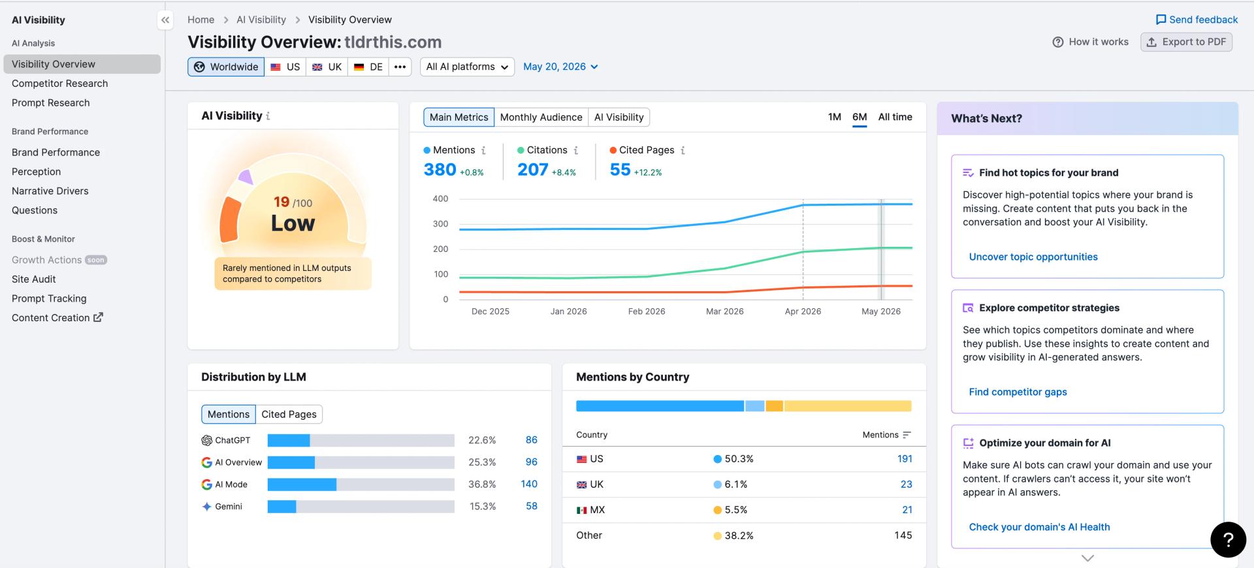The width and height of the screenshot is (1254, 568).
Task: Select the 1M time range
Action: [x=835, y=117]
